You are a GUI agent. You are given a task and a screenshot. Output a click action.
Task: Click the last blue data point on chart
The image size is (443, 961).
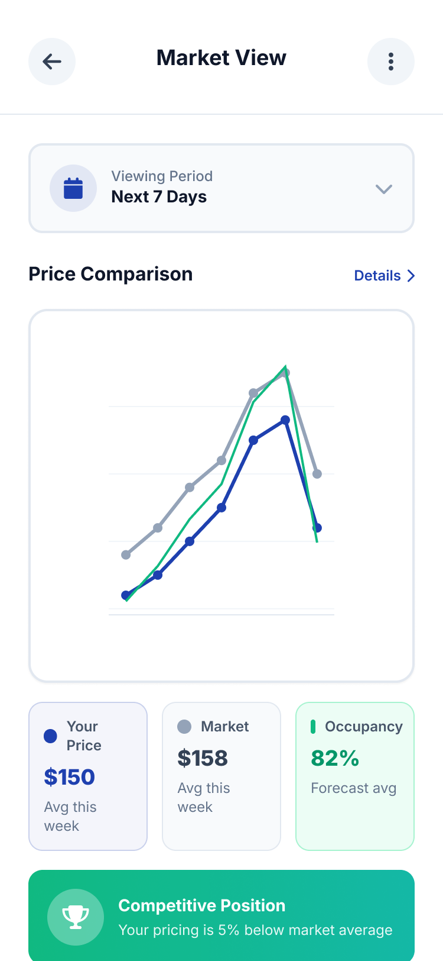click(x=317, y=528)
